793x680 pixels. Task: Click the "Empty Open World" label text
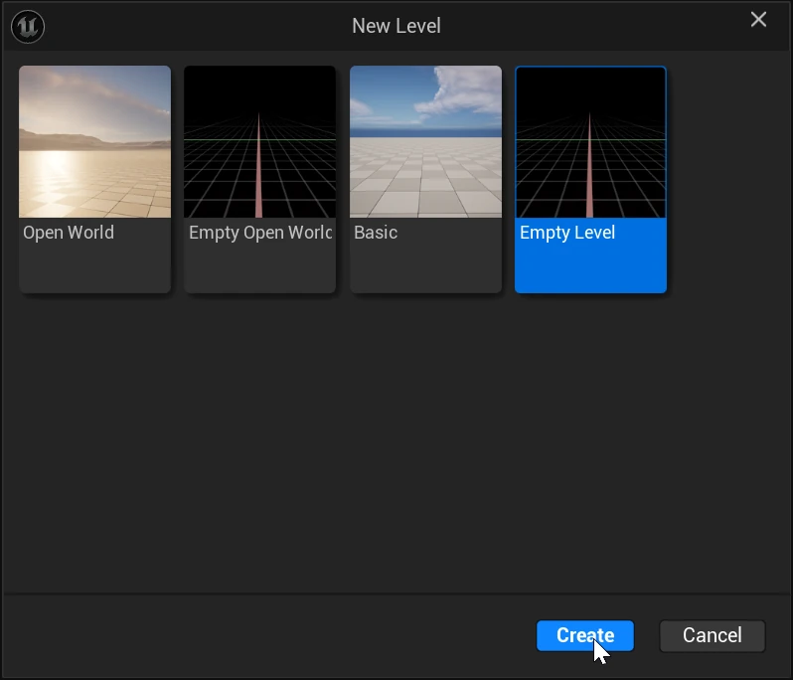[260, 233]
